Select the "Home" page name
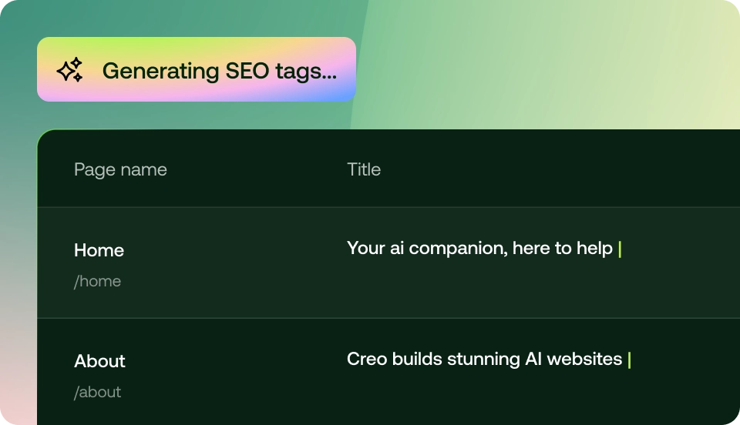The image size is (740, 425). pos(99,250)
